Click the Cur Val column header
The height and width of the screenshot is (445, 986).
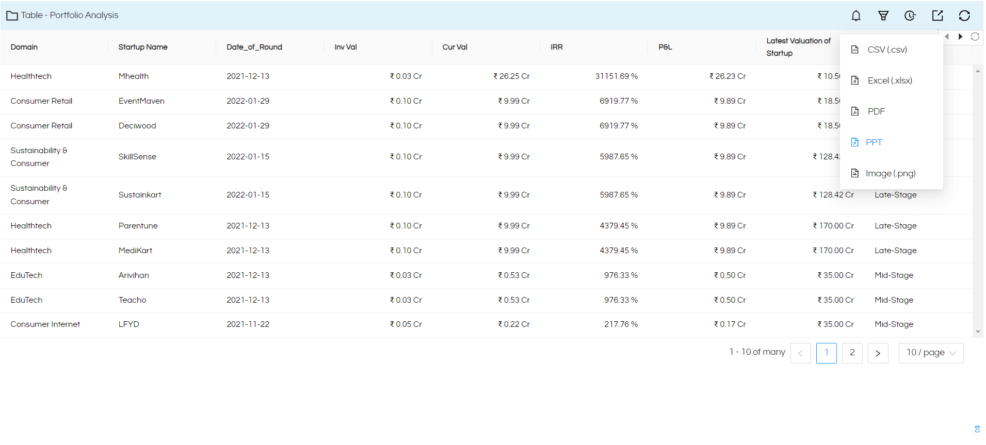point(455,47)
